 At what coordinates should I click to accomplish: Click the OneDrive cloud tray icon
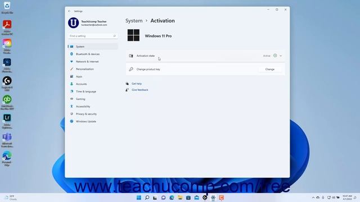coord(318,198)
